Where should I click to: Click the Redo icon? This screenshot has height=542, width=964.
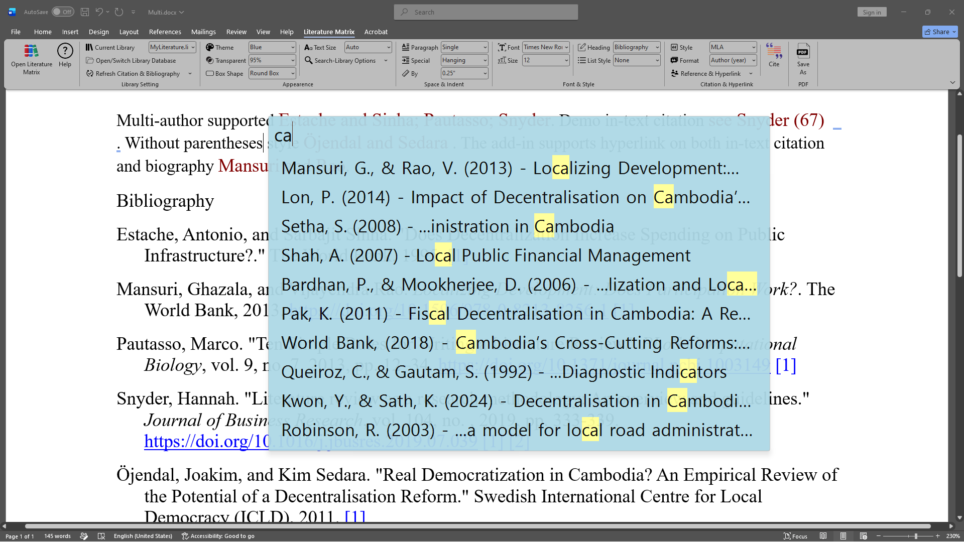click(x=118, y=12)
